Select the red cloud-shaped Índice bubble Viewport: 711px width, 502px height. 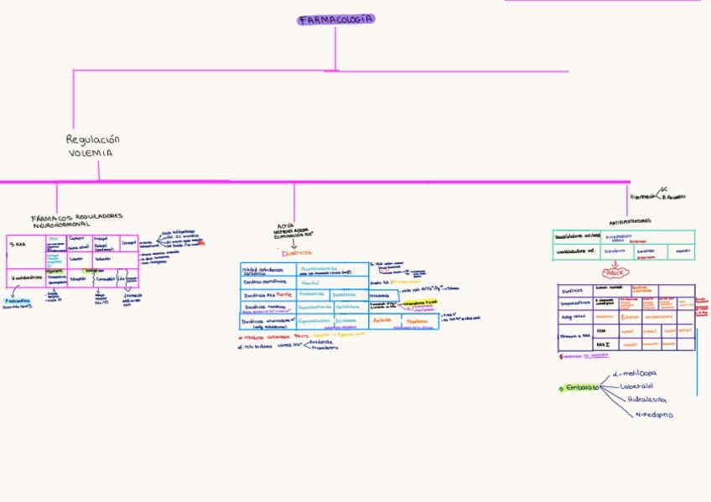point(615,272)
